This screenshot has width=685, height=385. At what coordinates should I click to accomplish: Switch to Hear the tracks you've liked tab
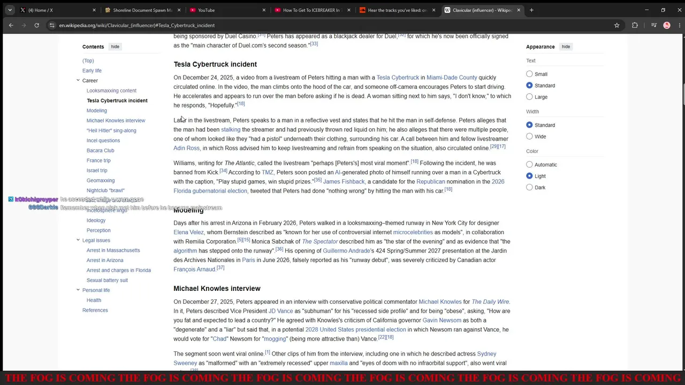(397, 10)
